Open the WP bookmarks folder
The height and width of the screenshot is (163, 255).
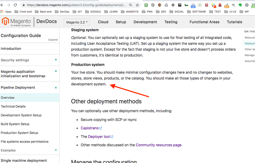[244, 12]
